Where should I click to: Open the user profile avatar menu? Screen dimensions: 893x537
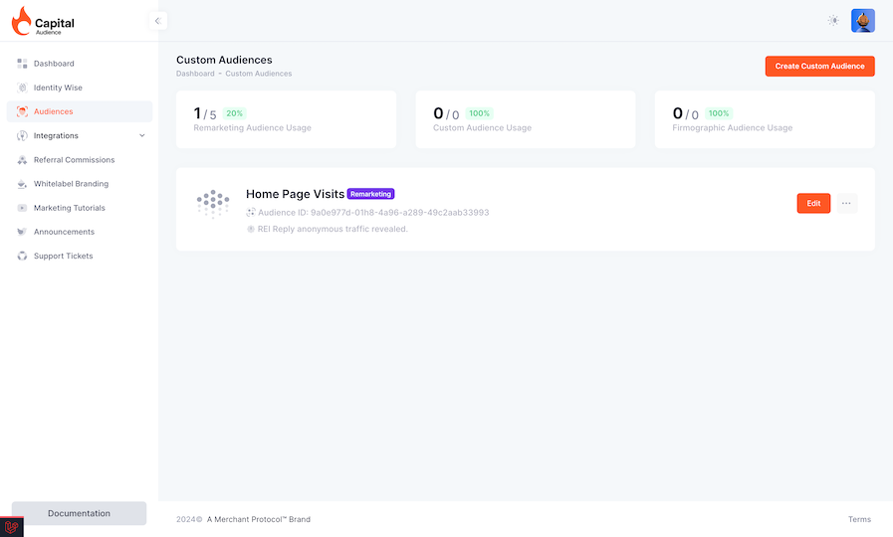[x=863, y=21]
